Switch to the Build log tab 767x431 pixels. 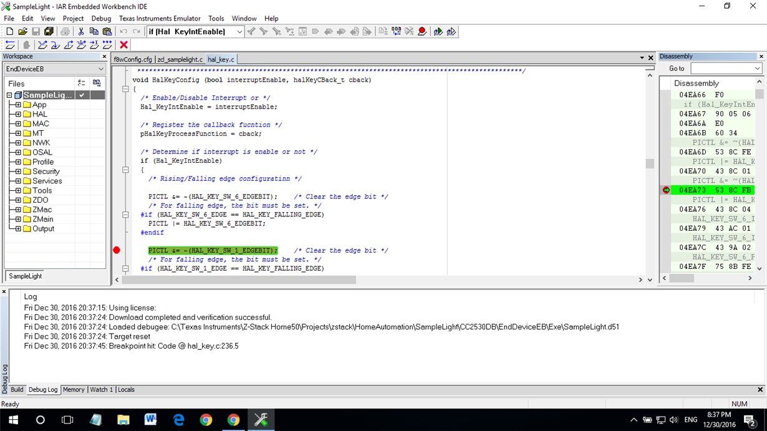17,389
